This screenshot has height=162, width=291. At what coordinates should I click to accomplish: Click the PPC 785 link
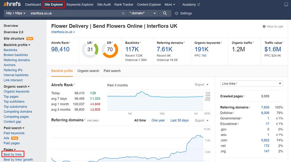point(204,56)
